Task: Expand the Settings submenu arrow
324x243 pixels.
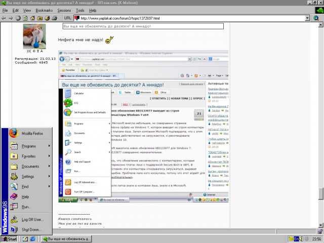Action: coord(49,177)
